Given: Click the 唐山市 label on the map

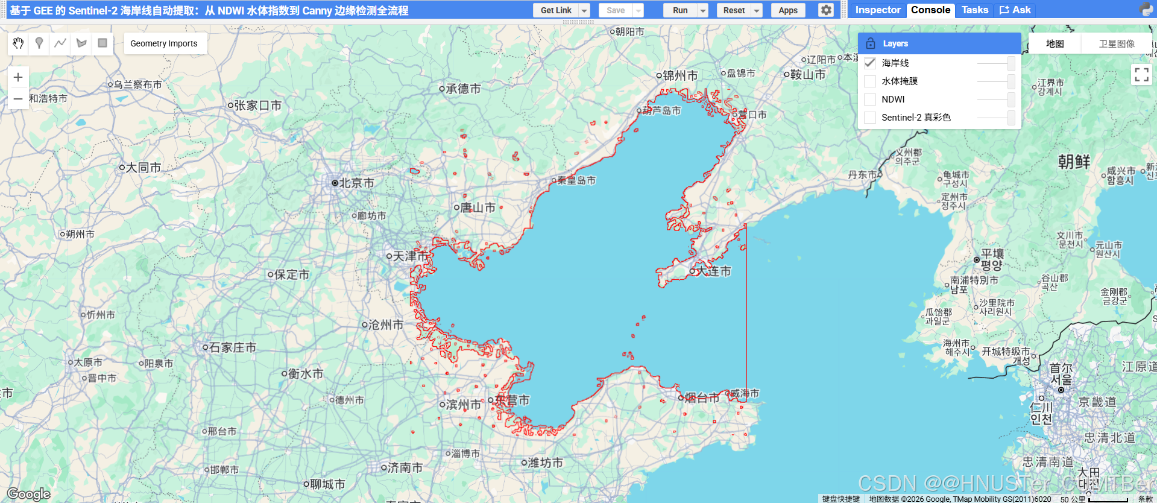Looking at the screenshot, I should [x=478, y=207].
